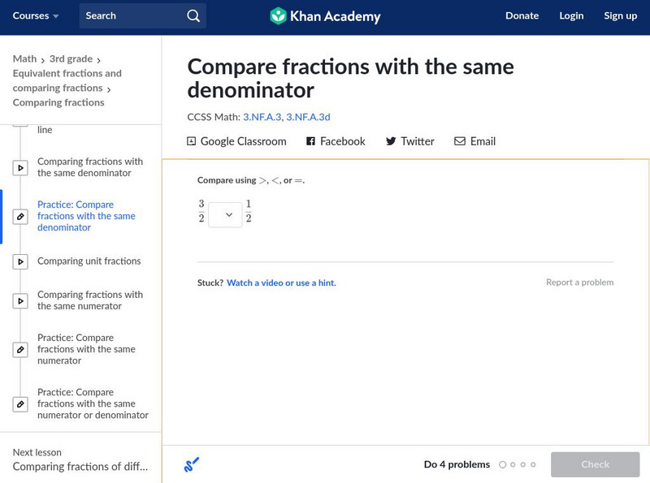Click the Login menu item
Screen dimensions: 650x483
[571, 16]
